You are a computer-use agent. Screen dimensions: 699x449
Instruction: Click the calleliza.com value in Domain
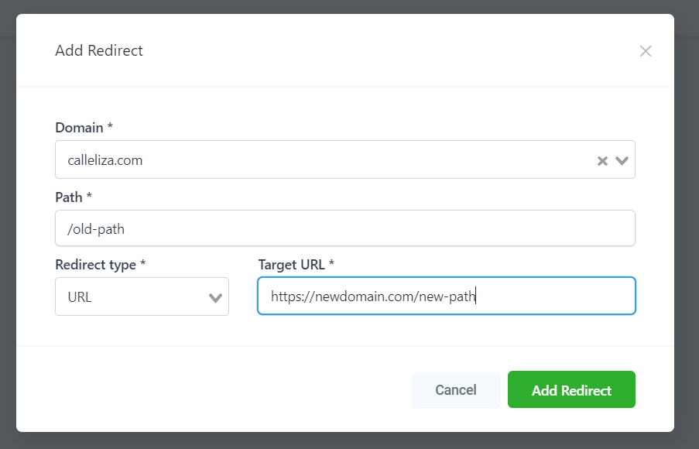[x=105, y=161]
